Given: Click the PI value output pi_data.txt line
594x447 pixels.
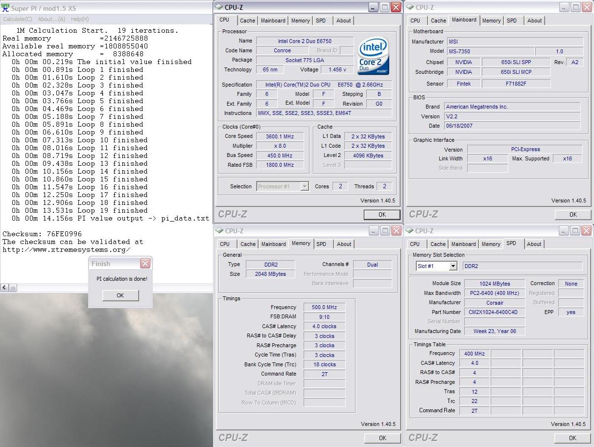Looking at the screenshot, I should 111,218.
